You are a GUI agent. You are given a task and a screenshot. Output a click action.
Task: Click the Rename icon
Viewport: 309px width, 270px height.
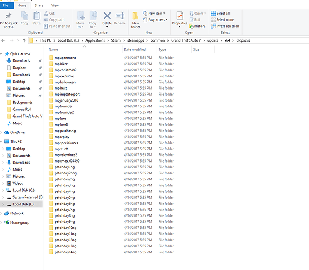[x=120, y=16]
